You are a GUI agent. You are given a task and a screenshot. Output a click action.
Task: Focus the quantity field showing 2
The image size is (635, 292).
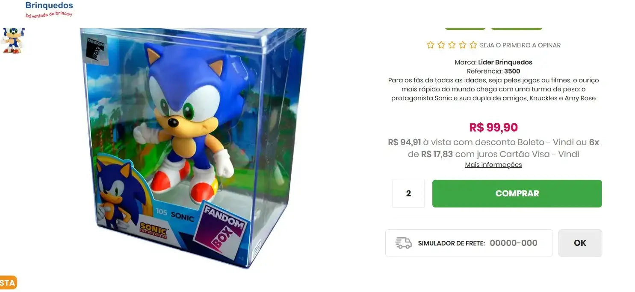click(x=408, y=193)
